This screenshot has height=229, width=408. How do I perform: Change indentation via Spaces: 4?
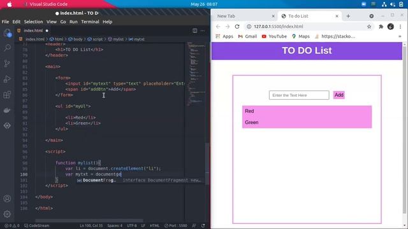[x=115, y=226]
